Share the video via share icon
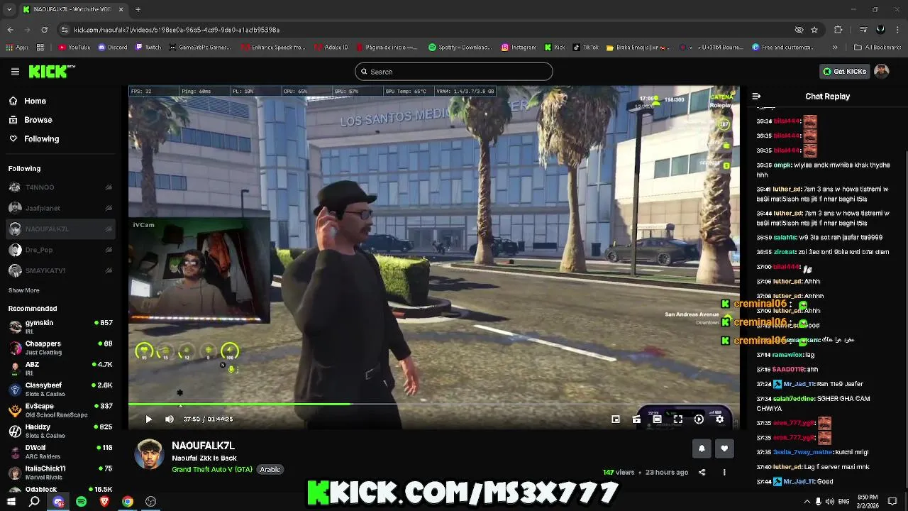908x511 pixels. (702, 472)
